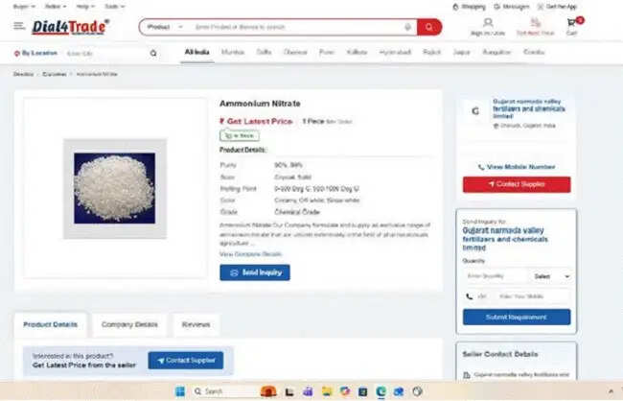623x401 pixels.
Task: Click the In Stock badge
Action: click(240, 135)
